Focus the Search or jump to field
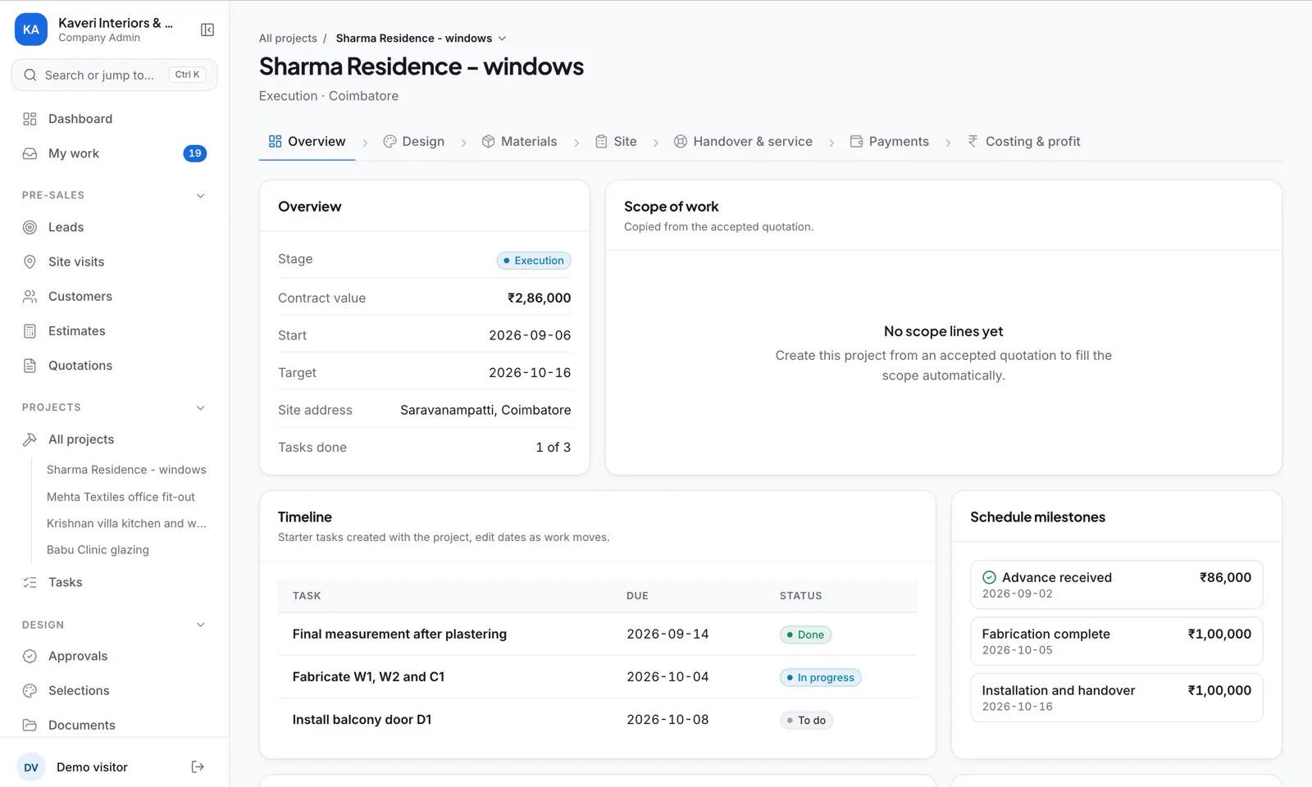The height and width of the screenshot is (787, 1312). tap(115, 75)
